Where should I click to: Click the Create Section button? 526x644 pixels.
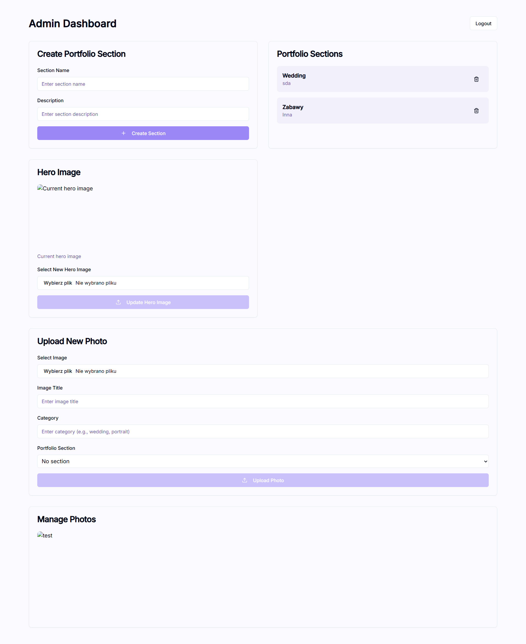(x=143, y=133)
